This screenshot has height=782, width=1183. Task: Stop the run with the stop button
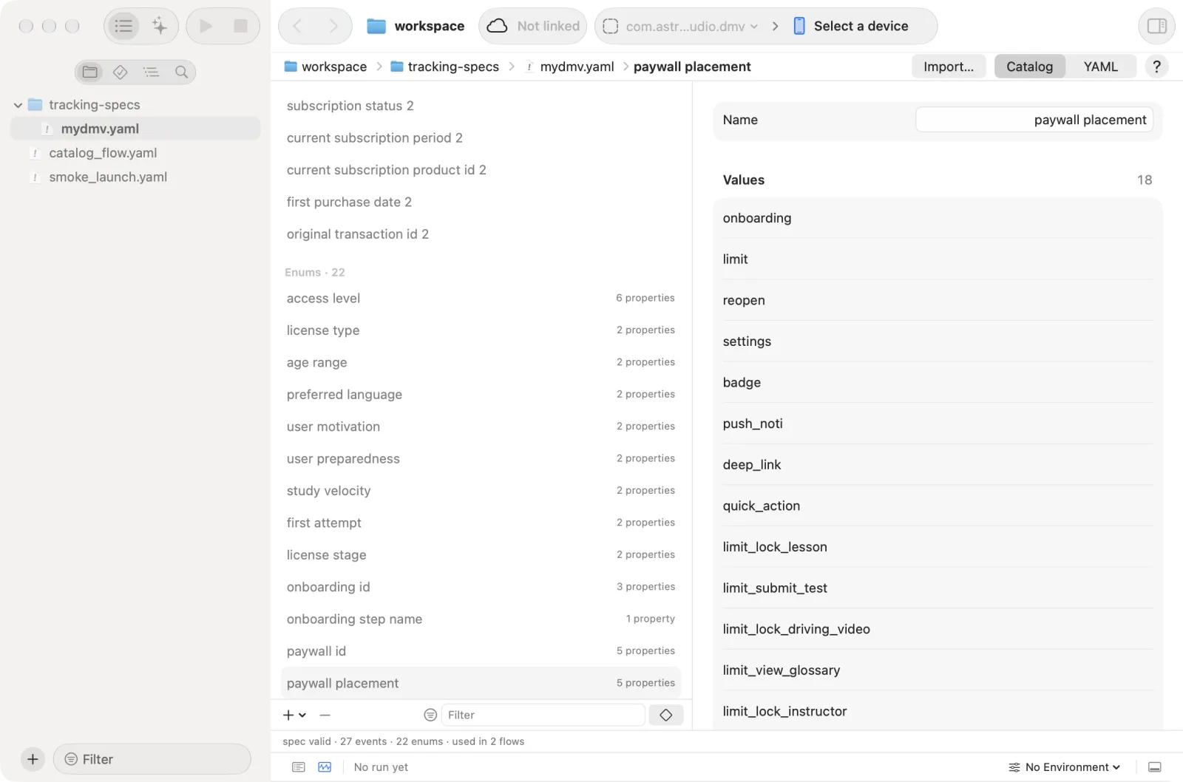click(240, 27)
